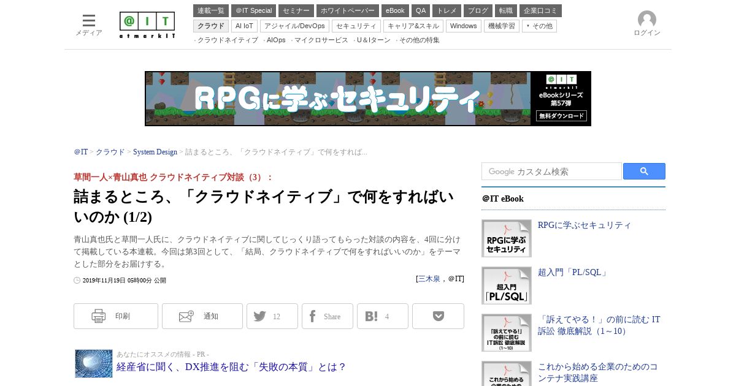This screenshot has height=386, width=736.
Task: Open QA menu item
Action: coord(421,10)
